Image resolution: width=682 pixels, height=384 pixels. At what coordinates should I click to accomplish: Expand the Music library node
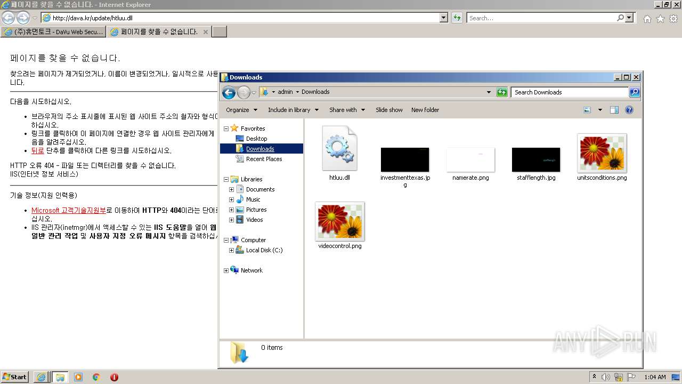(231, 199)
